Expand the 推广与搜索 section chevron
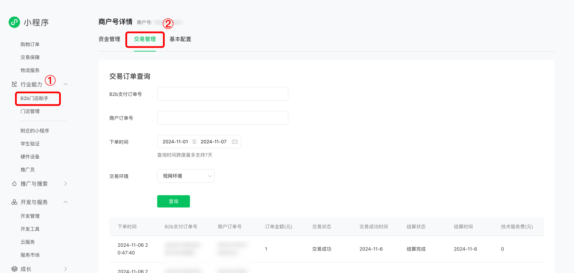The image size is (574, 273). (x=66, y=184)
